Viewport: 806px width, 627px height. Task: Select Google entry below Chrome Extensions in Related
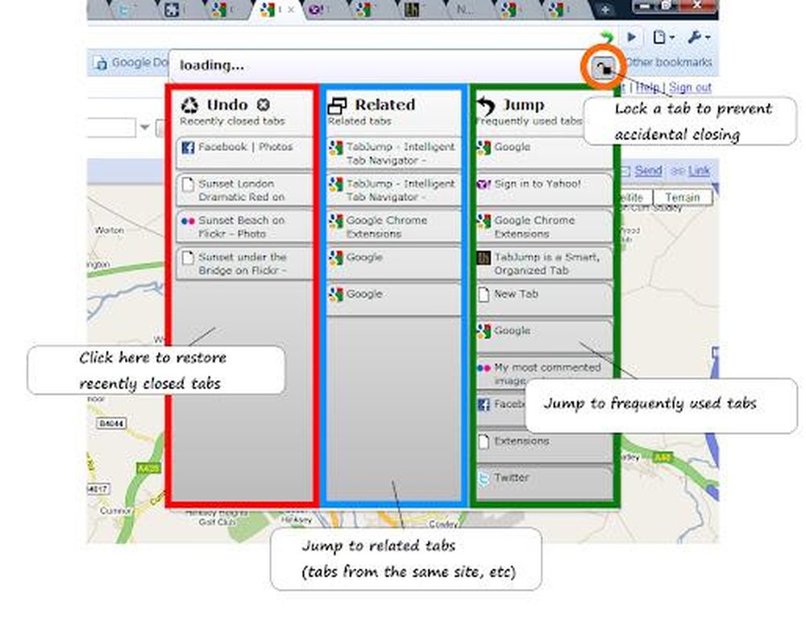pos(394,264)
